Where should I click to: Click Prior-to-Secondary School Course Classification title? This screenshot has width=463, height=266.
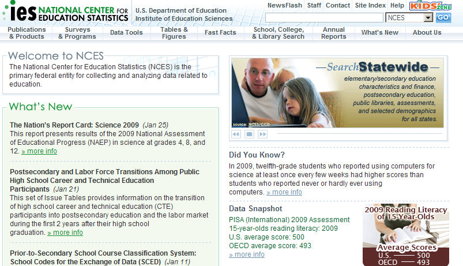pyautogui.click(x=103, y=257)
